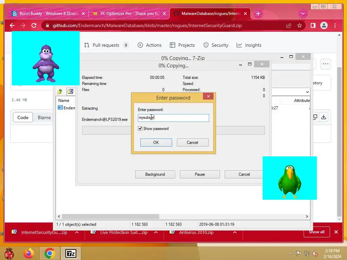Go back in Chrome
347x260 pixels.
12,25
